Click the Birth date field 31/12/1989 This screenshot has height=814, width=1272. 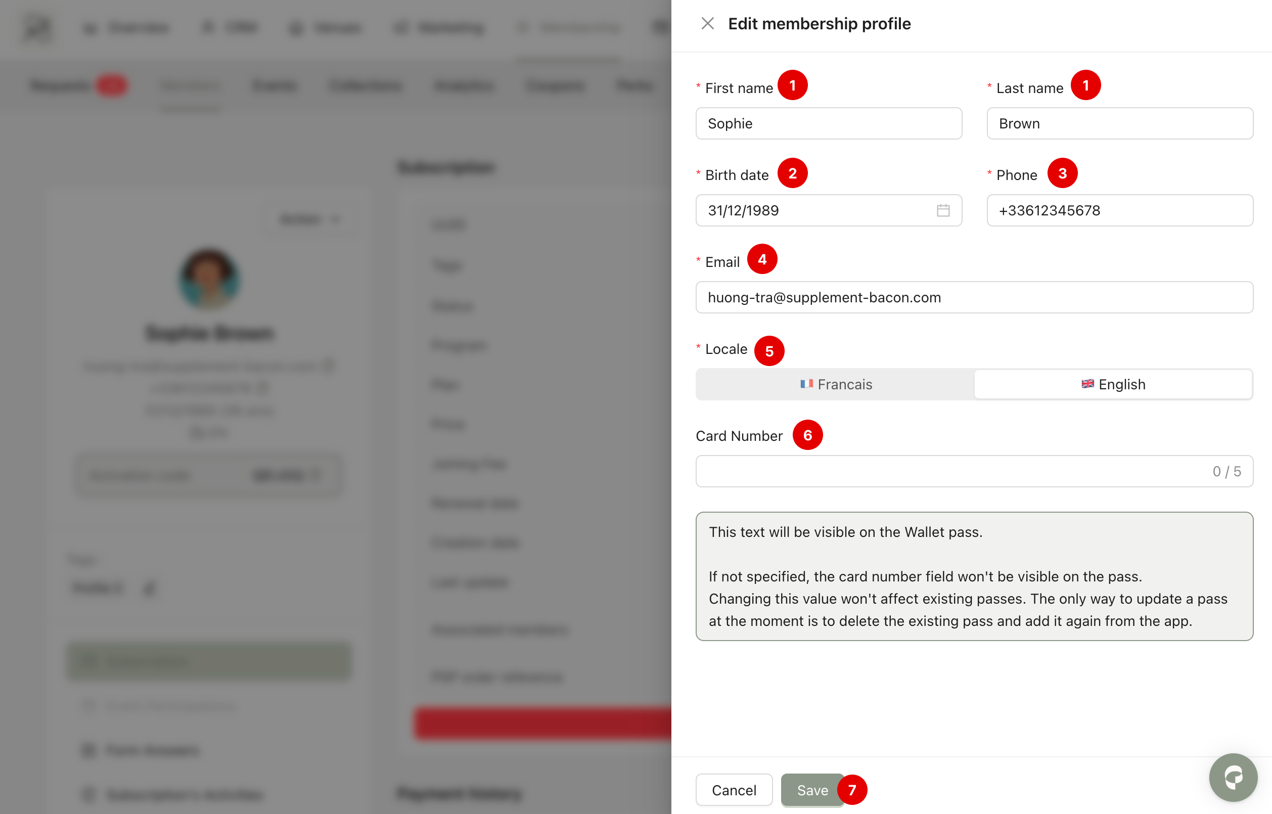click(x=814, y=210)
